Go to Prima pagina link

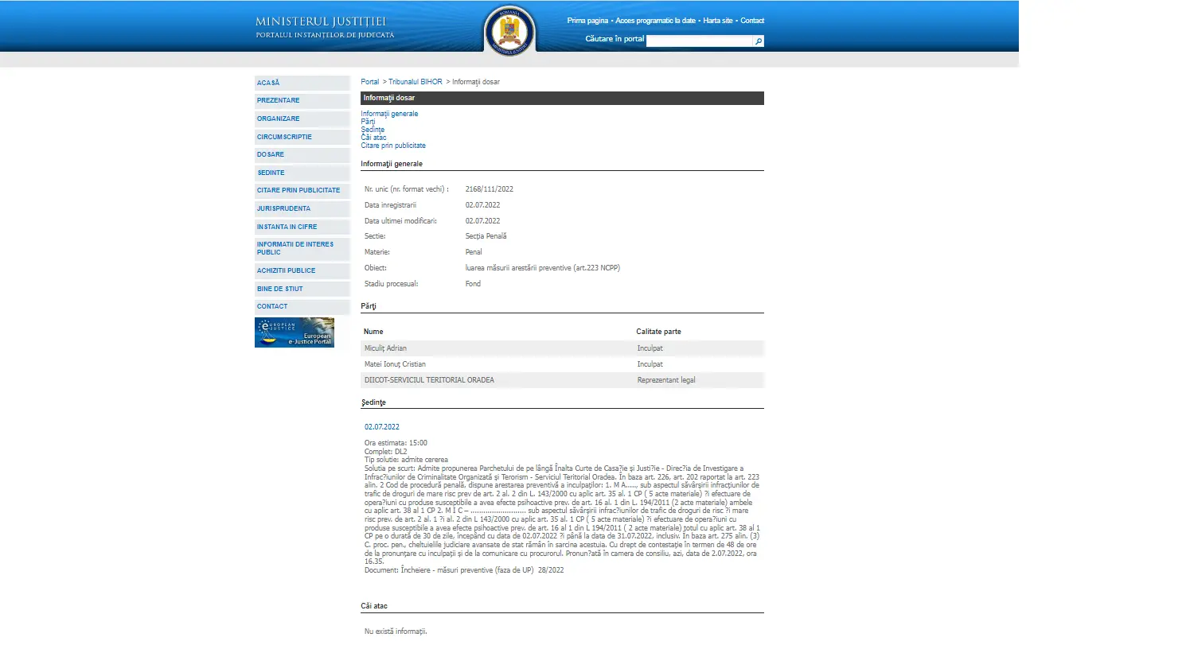click(587, 21)
